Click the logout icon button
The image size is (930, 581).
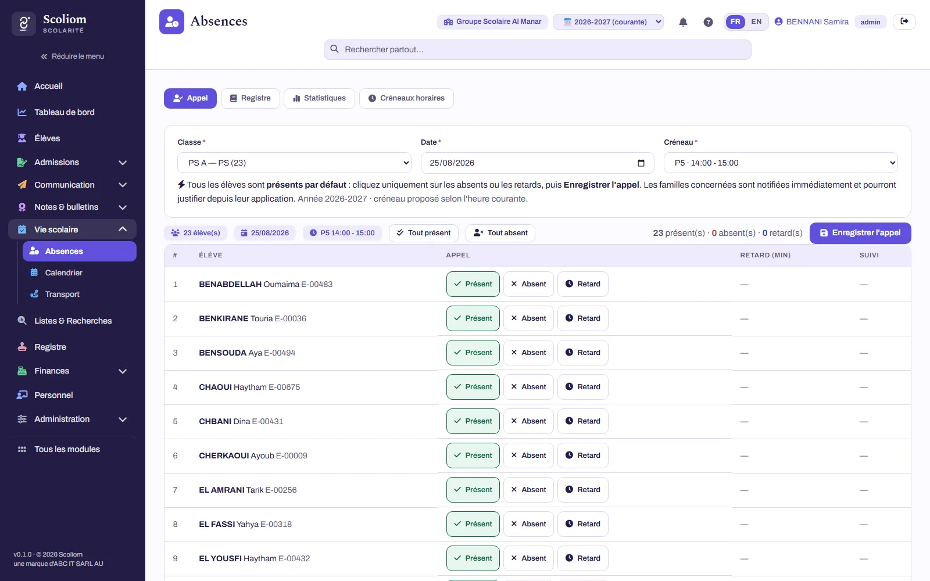pos(904,21)
